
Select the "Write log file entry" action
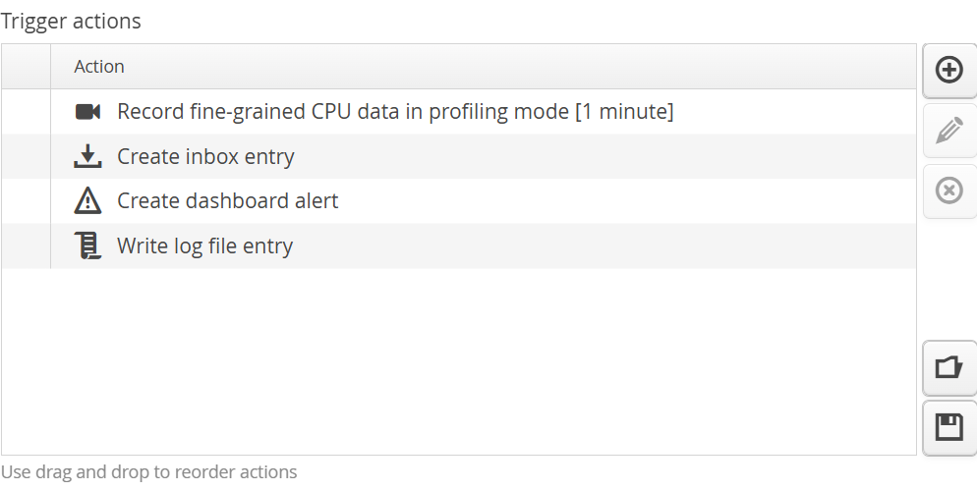point(204,245)
